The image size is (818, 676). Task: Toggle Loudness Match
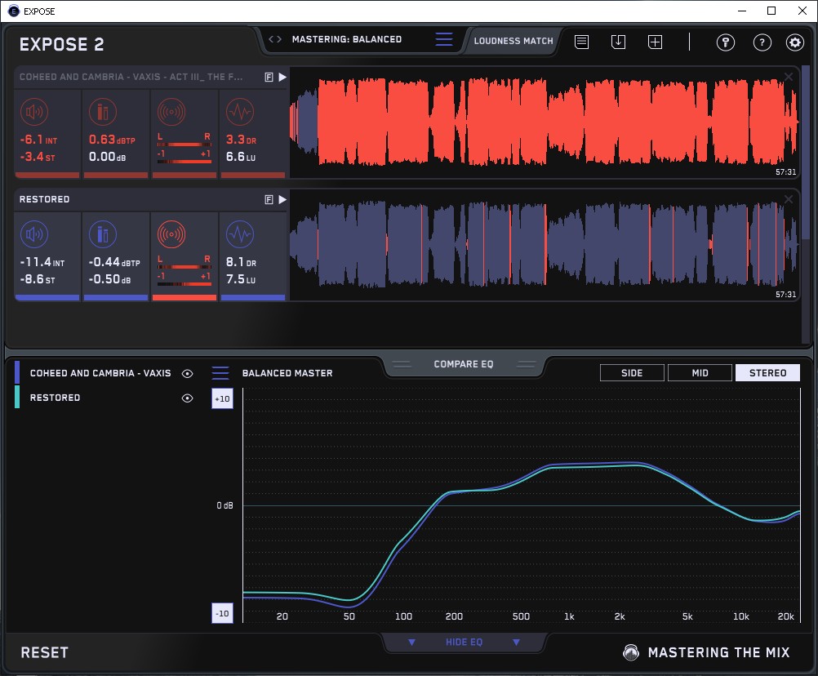pos(513,40)
